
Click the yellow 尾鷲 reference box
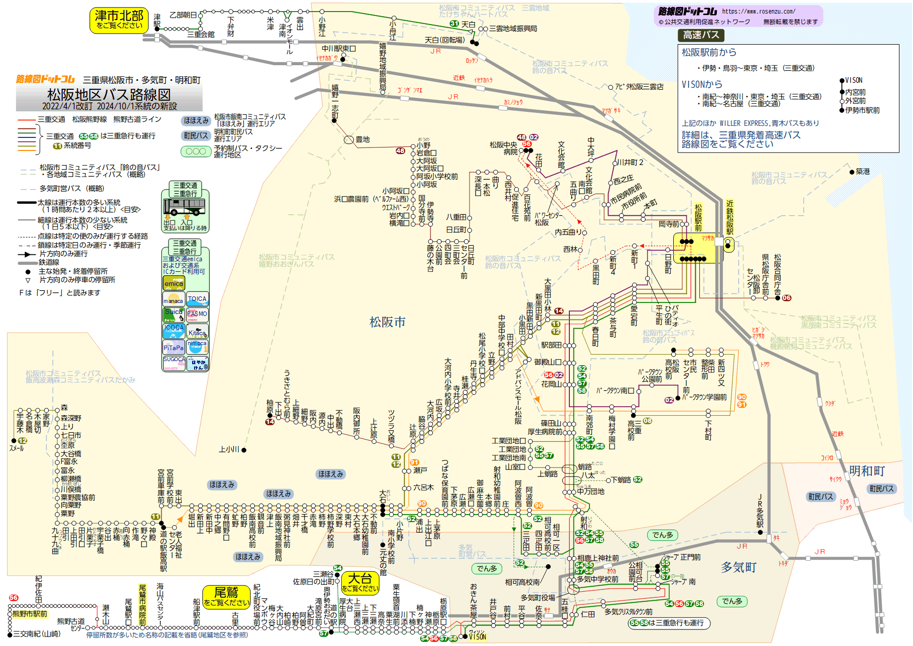[226, 597]
